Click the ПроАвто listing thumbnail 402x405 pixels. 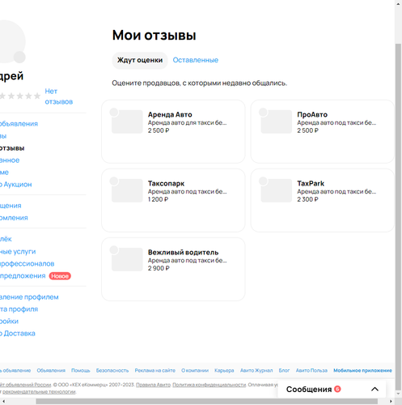[277, 122]
